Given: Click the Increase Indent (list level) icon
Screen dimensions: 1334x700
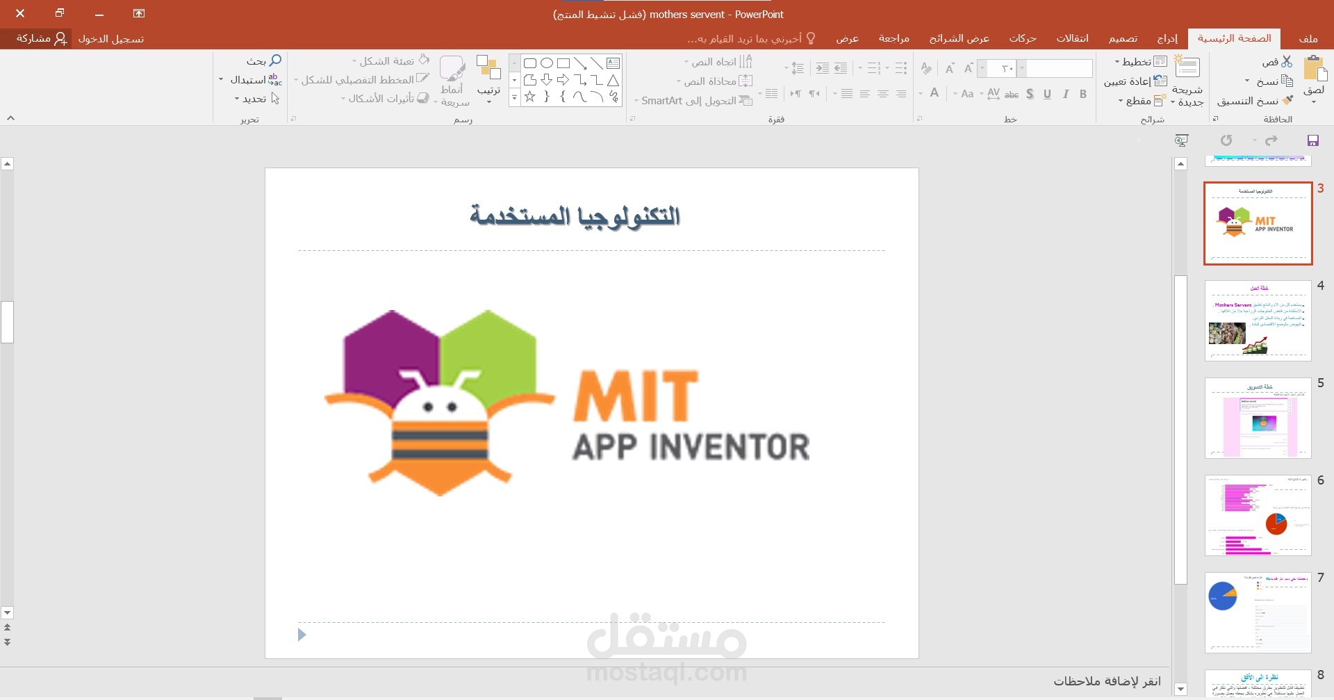Looking at the screenshot, I should [823, 67].
